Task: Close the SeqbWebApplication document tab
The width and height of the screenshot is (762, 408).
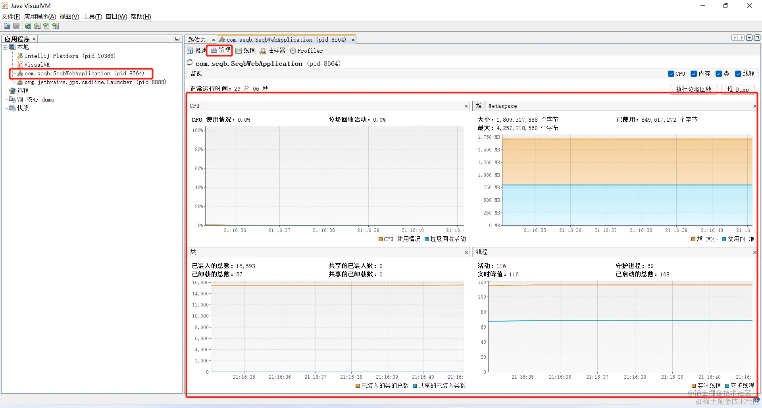Action: [353, 40]
